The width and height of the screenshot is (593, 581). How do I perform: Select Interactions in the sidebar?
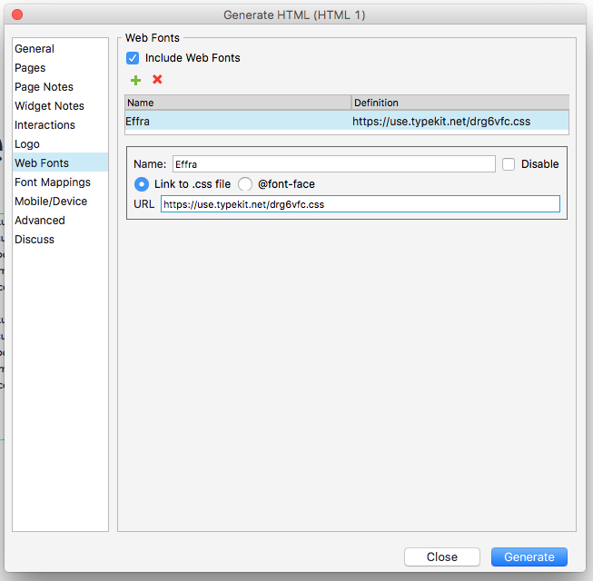(x=44, y=125)
